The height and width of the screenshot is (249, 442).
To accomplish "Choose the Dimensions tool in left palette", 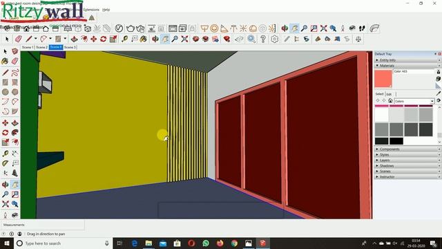I will 15,154.
